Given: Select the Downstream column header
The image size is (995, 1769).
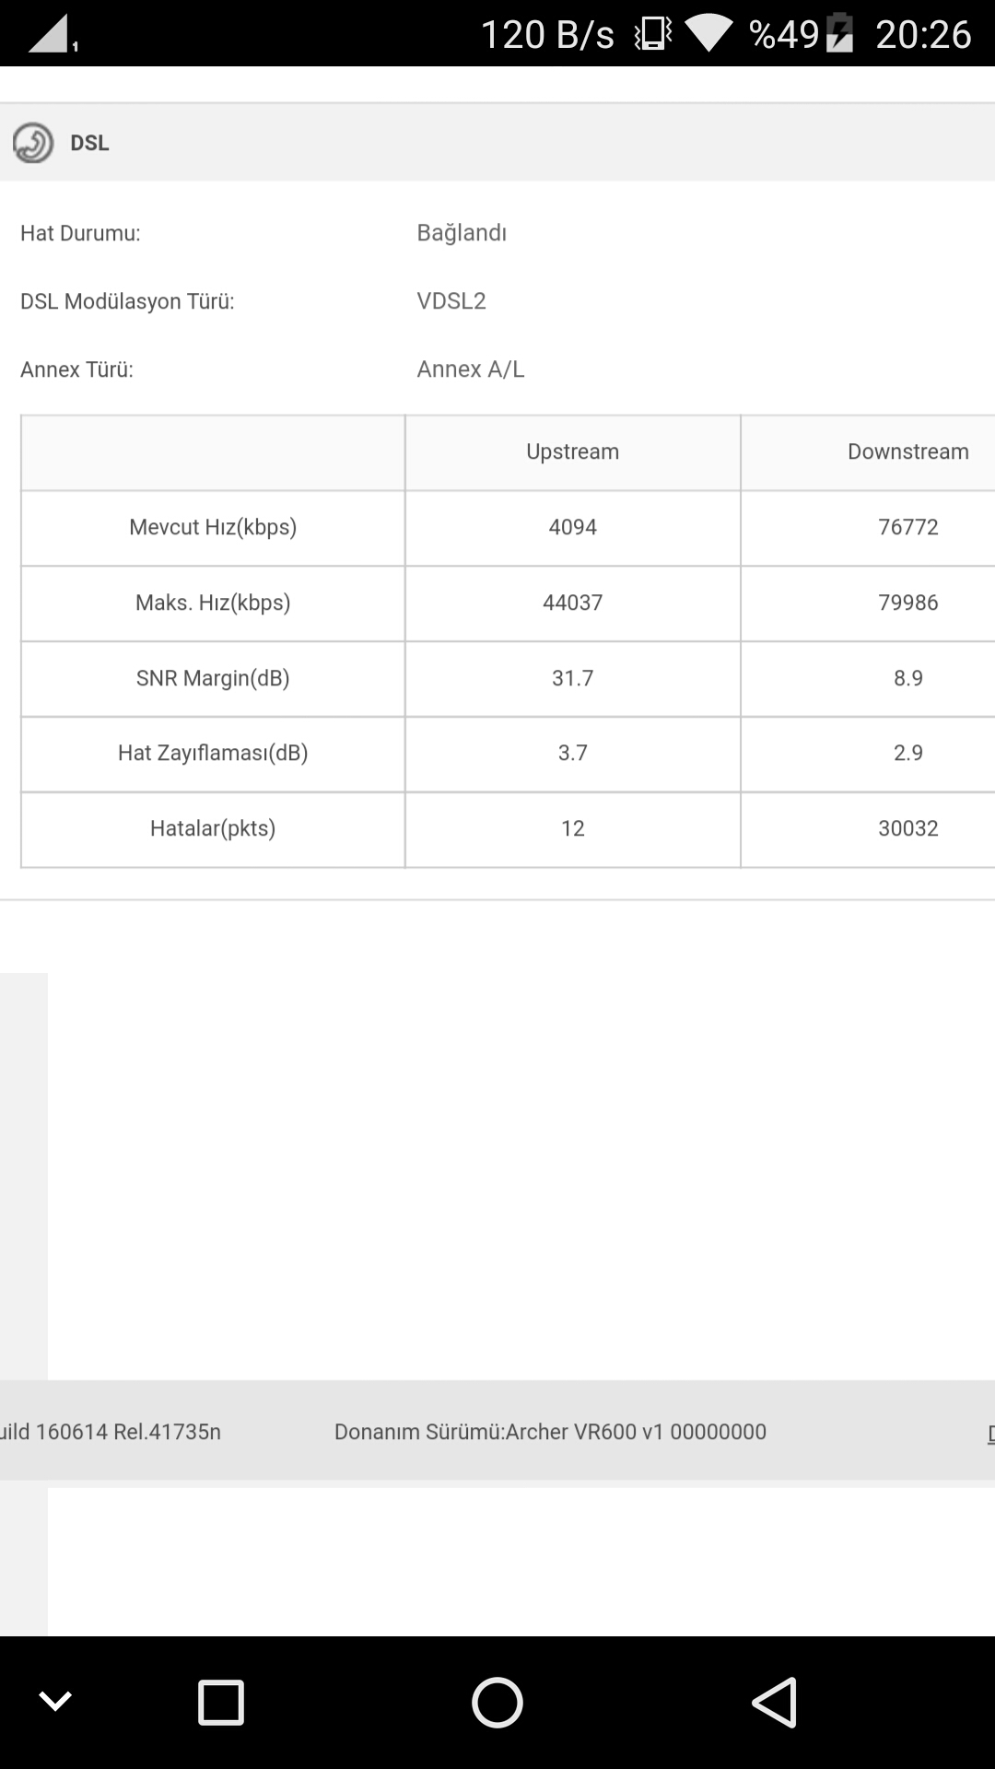Looking at the screenshot, I should (x=908, y=451).
